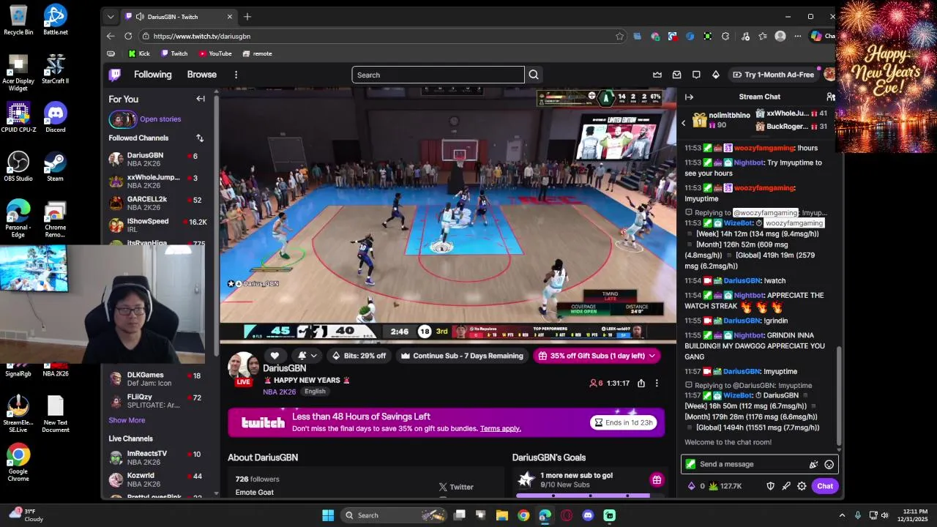Open the chat community users icon

click(830, 97)
